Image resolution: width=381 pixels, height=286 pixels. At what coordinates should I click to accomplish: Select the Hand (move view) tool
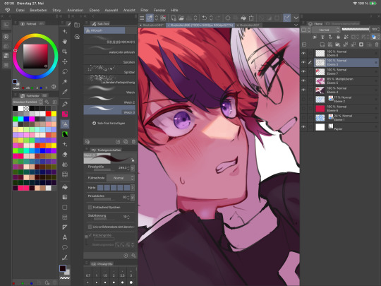pyautogui.click(x=65, y=42)
